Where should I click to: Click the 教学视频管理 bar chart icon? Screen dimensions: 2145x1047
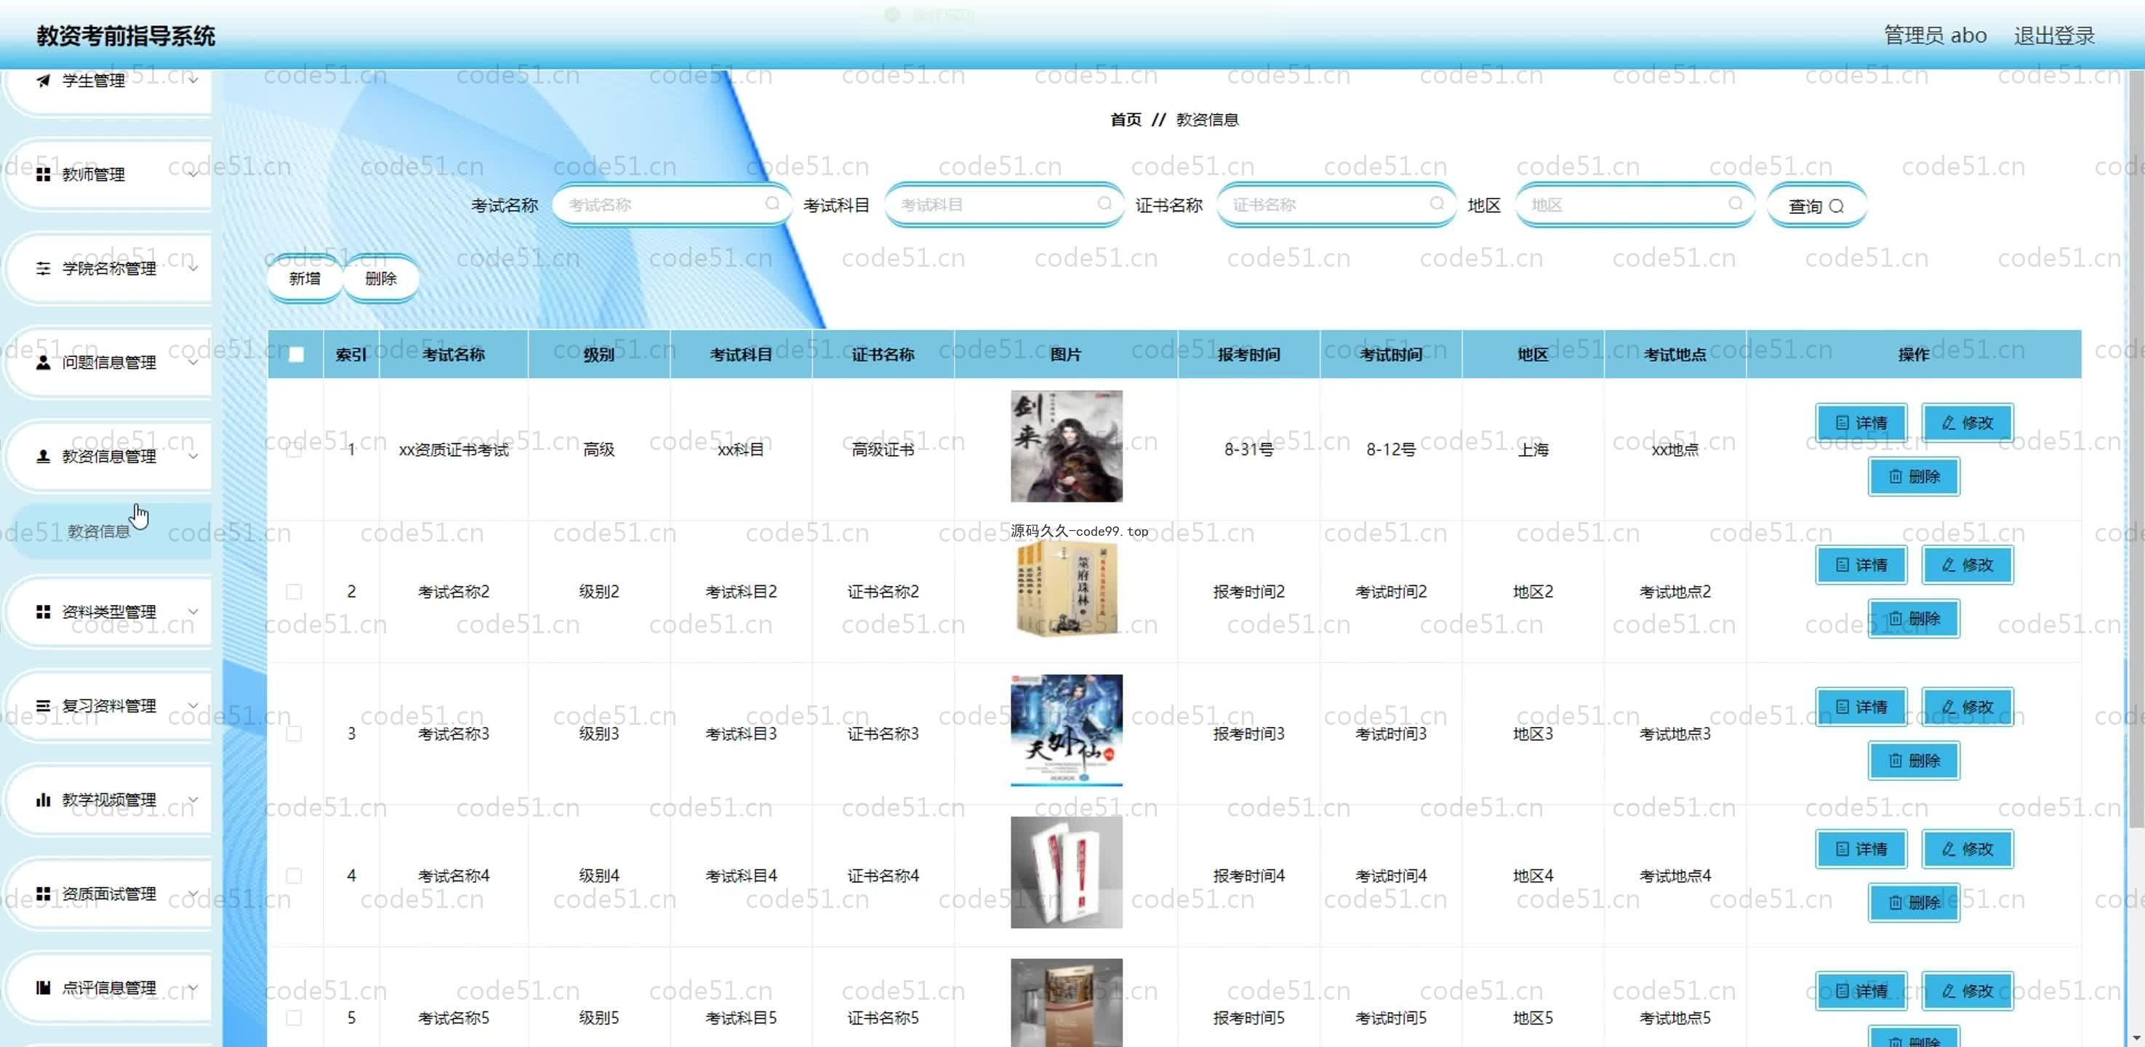[x=44, y=800]
